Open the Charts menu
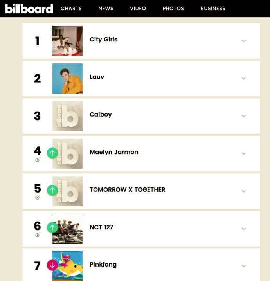Image resolution: width=270 pixels, height=281 pixels. (70, 9)
